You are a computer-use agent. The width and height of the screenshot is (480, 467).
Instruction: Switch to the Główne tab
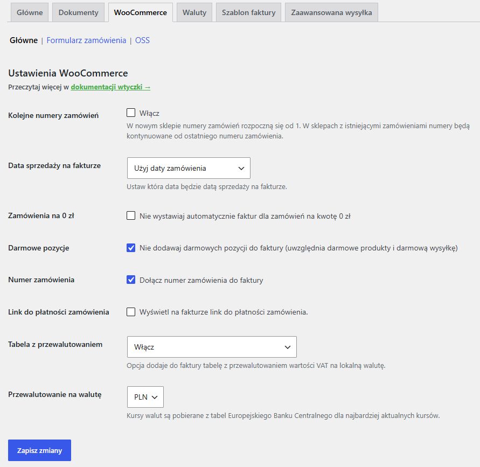tap(30, 12)
